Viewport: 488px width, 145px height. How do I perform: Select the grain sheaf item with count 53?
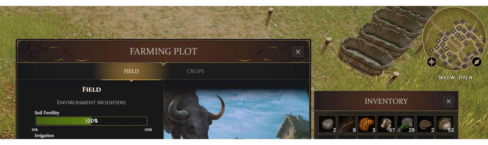pos(445,124)
